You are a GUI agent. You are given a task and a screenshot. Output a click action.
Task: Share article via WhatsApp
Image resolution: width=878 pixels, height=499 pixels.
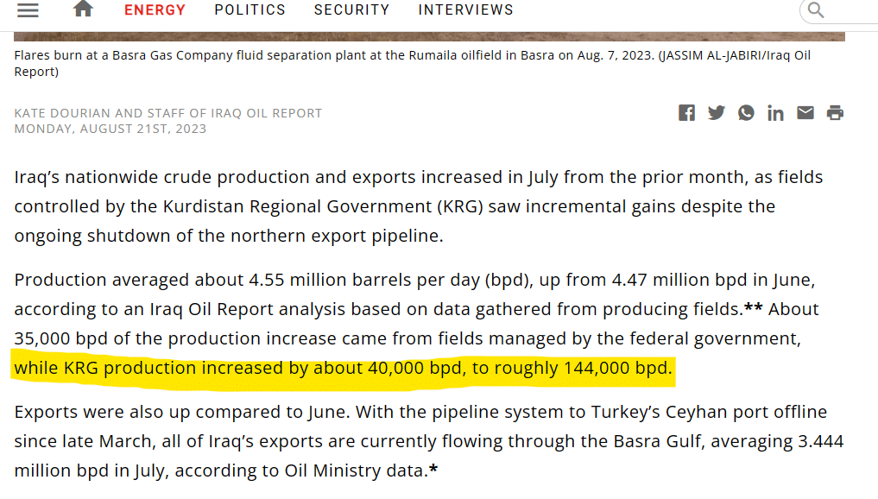746,113
